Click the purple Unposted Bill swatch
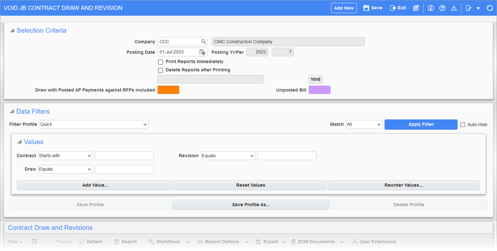Screen dimensions: 497x251 tap(319, 90)
